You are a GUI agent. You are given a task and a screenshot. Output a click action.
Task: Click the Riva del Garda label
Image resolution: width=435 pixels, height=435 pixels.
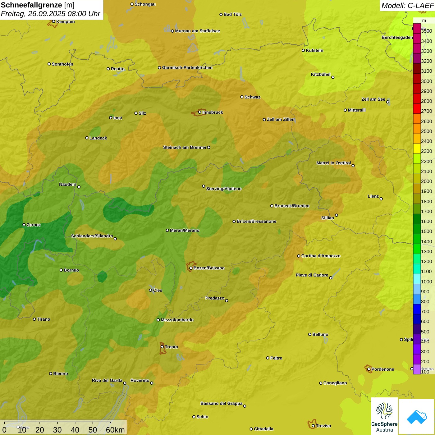pyautogui.click(x=107, y=380)
